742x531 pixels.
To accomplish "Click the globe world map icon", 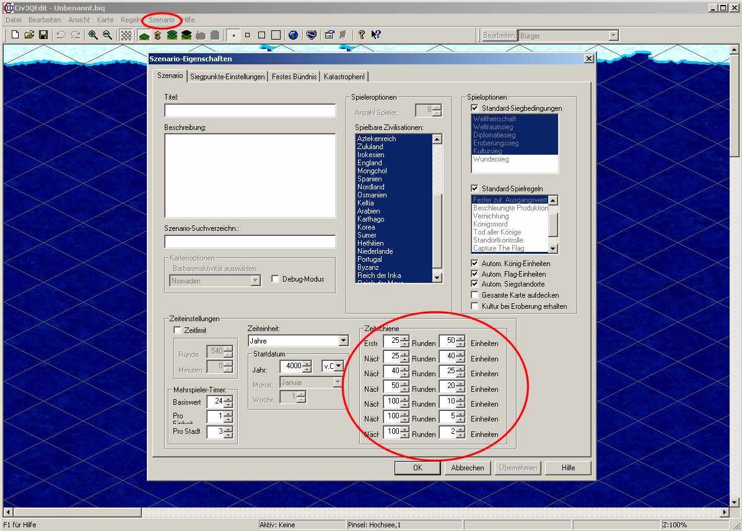I will coord(293,35).
